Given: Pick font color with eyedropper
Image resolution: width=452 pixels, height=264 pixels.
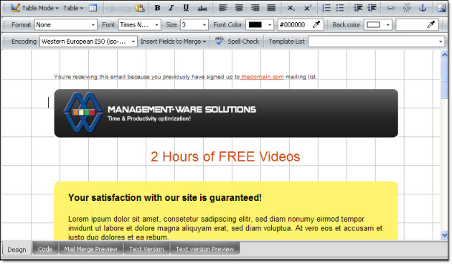Looking at the screenshot, I should pyautogui.click(x=316, y=24).
